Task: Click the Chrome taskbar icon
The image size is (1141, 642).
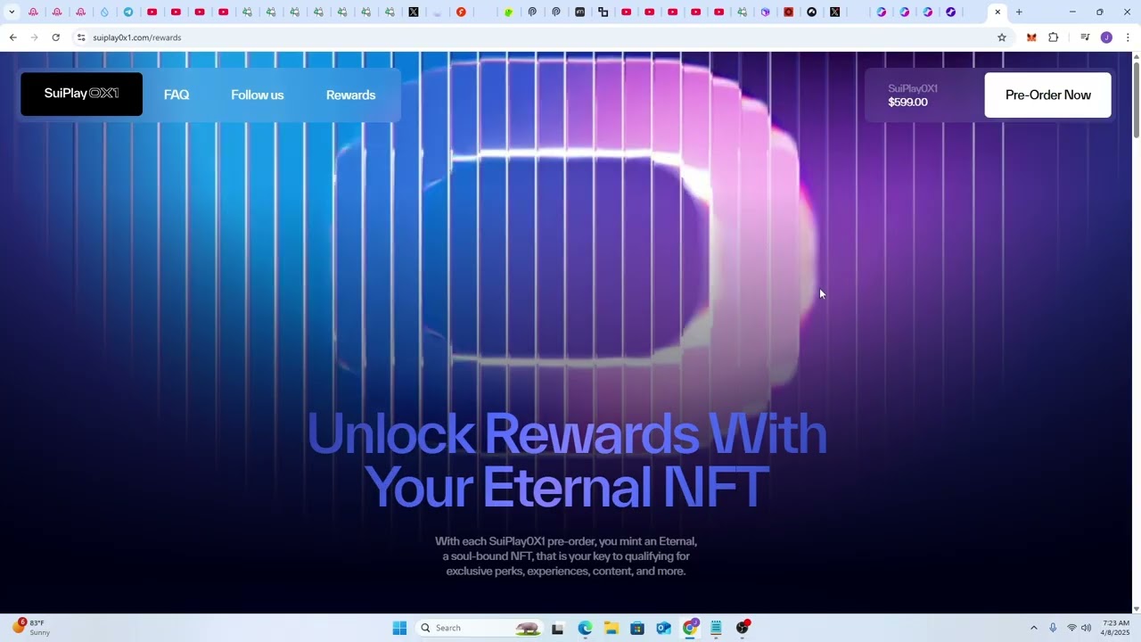Action: click(x=690, y=628)
